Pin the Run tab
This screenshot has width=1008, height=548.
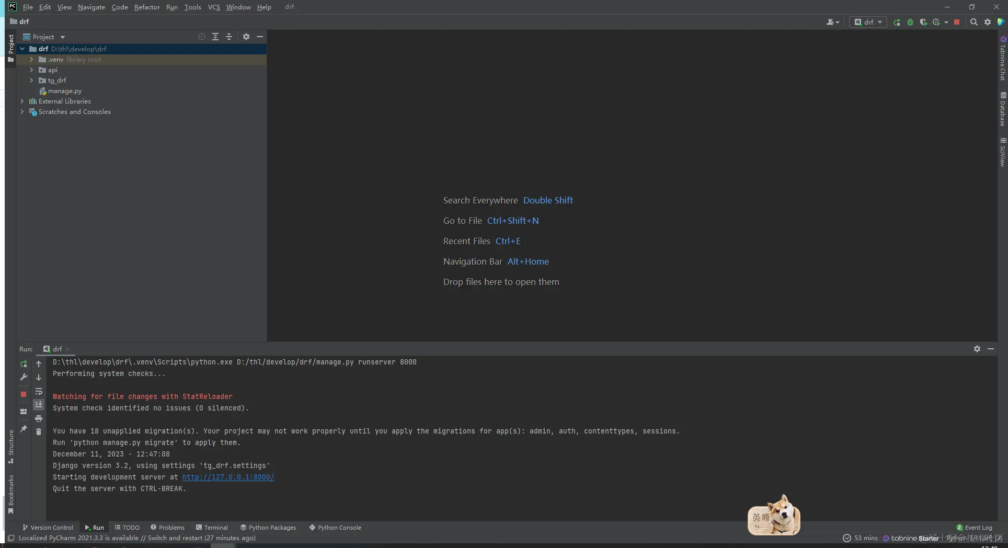pos(24,429)
